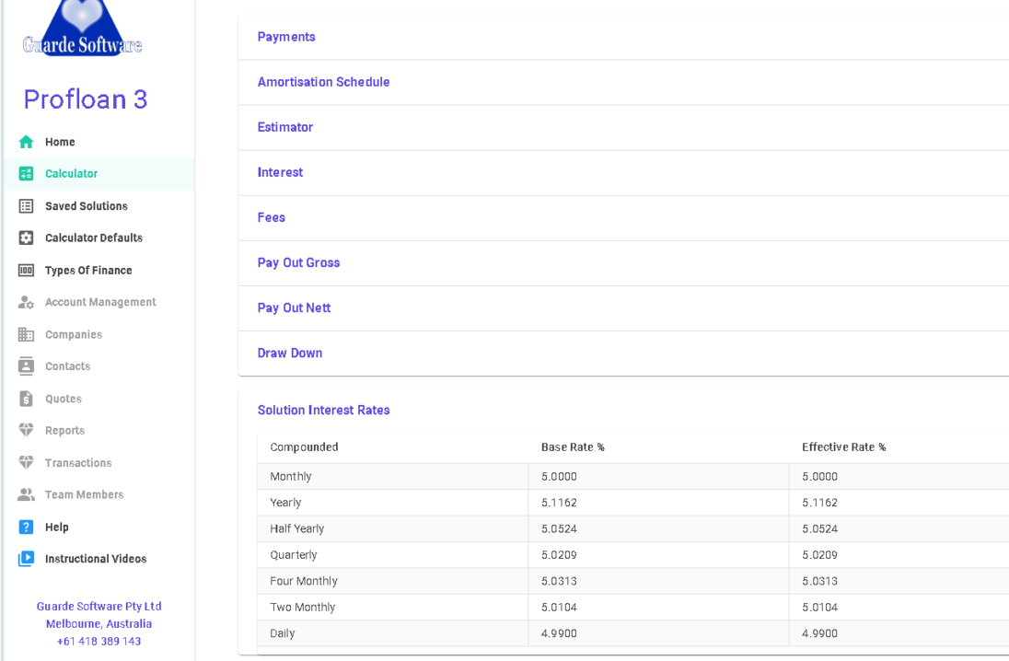
Task: Click the Two Monthly base rate 5.0104
Action: coord(559,607)
